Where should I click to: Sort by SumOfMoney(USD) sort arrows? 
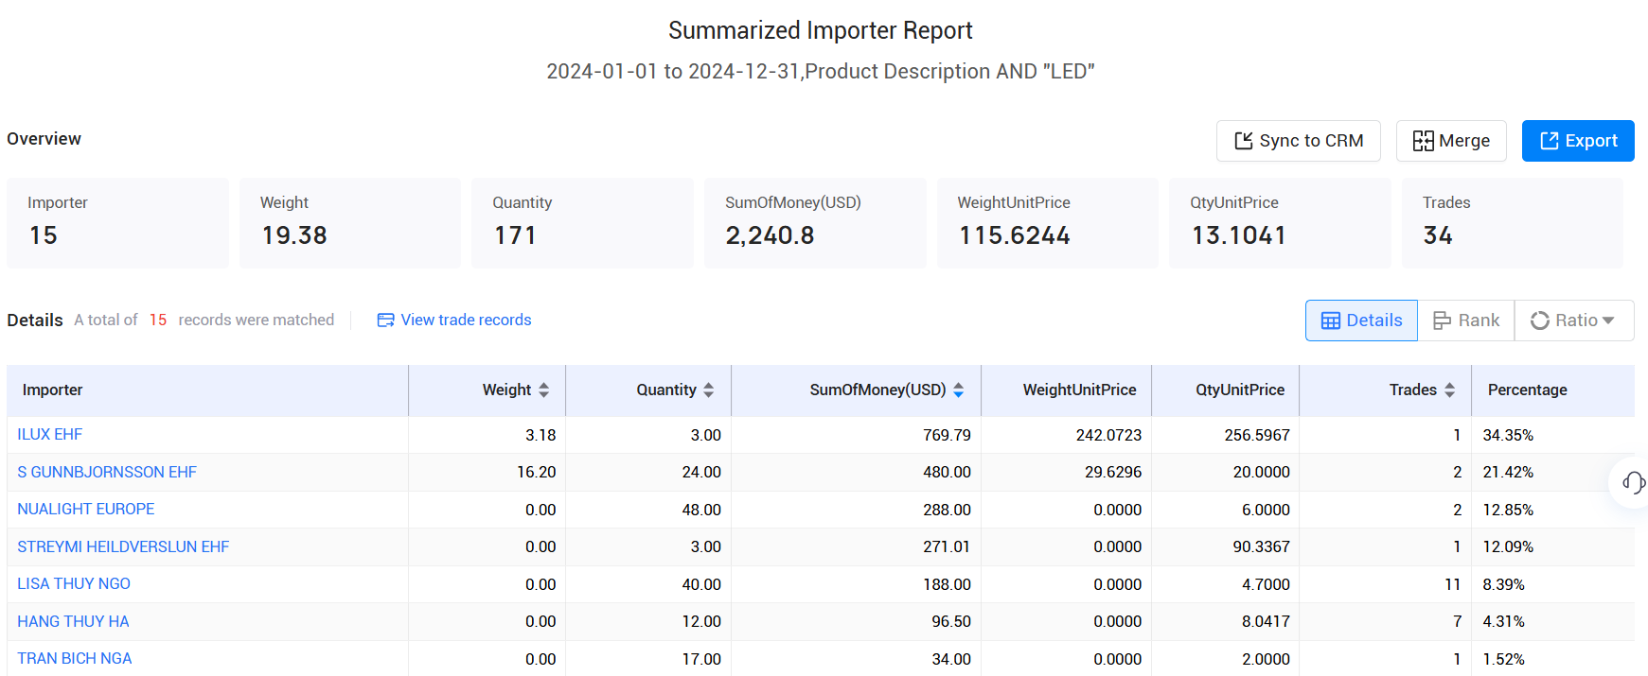pos(958,390)
